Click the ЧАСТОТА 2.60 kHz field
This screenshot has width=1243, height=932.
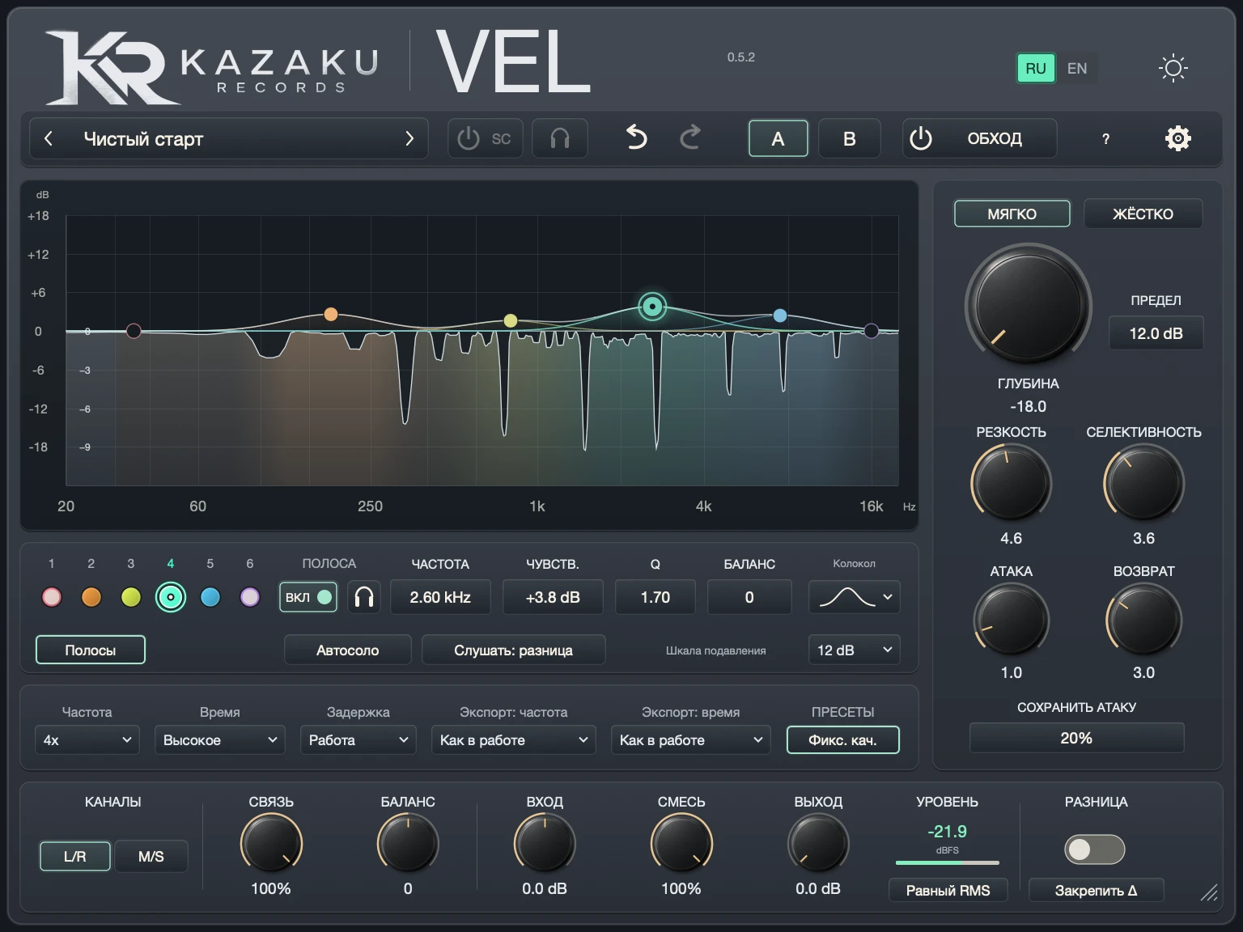(440, 597)
